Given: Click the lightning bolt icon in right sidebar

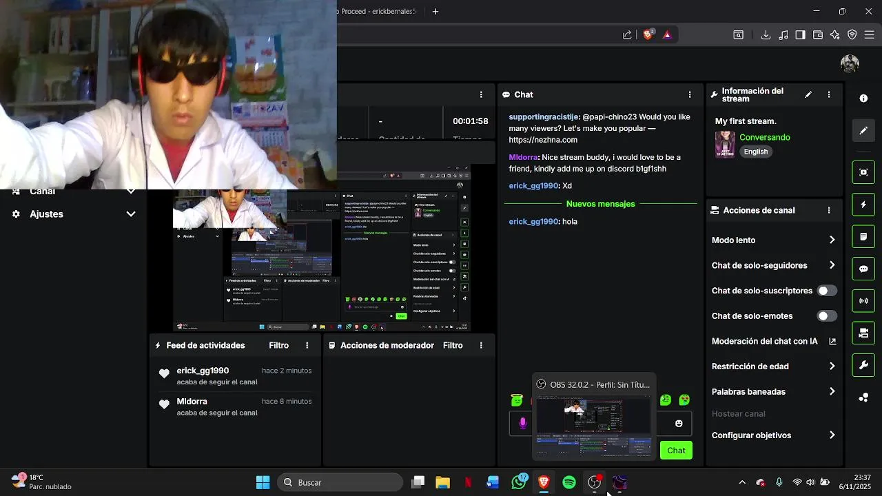Looking at the screenshot, I should point(863,205).
